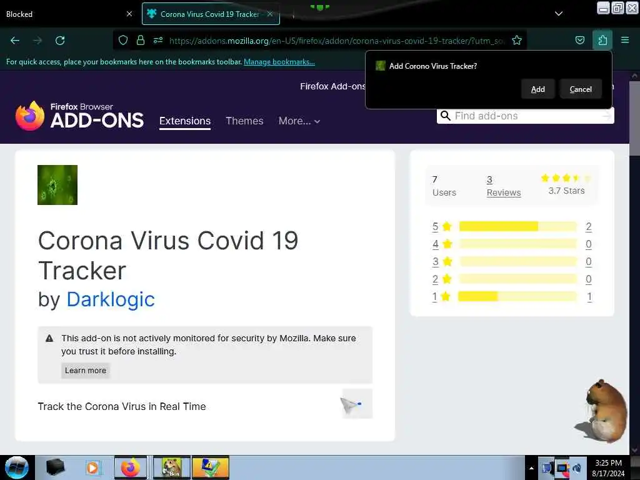Open the Extensions puzzle toolbar button
640x480 pixels.
click(x=602, y=40)
